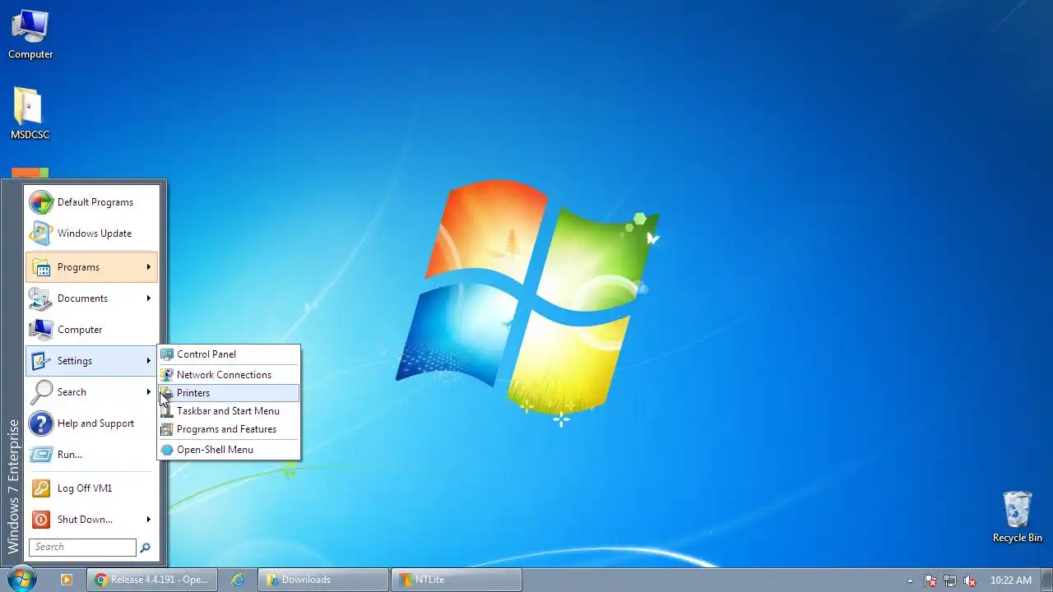Open the Run... dialog
The height and width of the screenshot is (592, 1053).
pos(91,455)
